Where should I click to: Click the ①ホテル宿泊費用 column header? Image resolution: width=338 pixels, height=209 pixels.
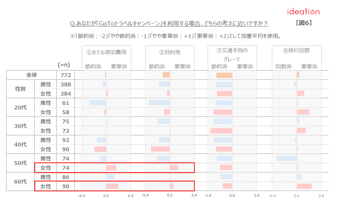point(106,52)
